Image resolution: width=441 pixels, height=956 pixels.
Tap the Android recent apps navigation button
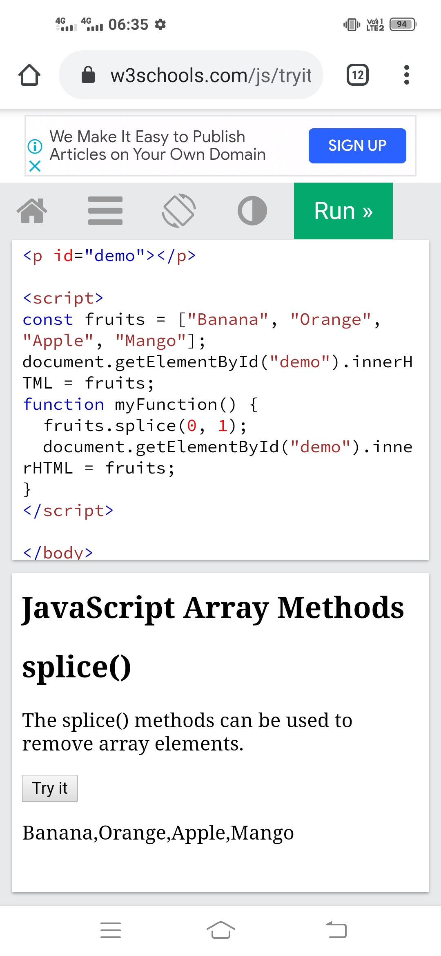tap(111, 930)
